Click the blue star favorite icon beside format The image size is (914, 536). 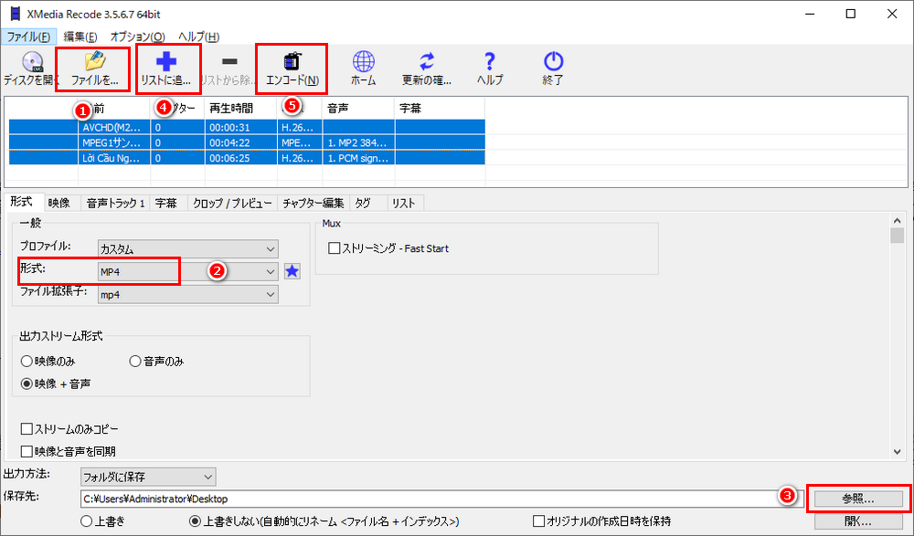pos(292,271)
